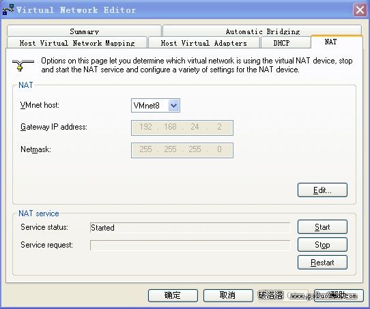Select the NAT tab
The height and width of the screenshot is (309, 370).
pos(337,42)
